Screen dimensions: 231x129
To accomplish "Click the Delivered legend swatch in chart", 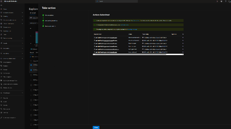I will click(31, 49).
